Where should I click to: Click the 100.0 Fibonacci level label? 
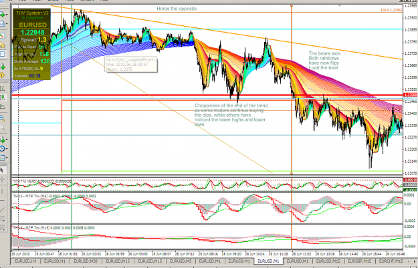coord(391,10)
